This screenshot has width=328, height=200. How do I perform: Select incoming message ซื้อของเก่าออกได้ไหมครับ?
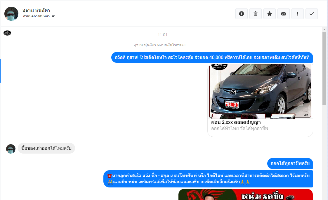click(46, 148)
